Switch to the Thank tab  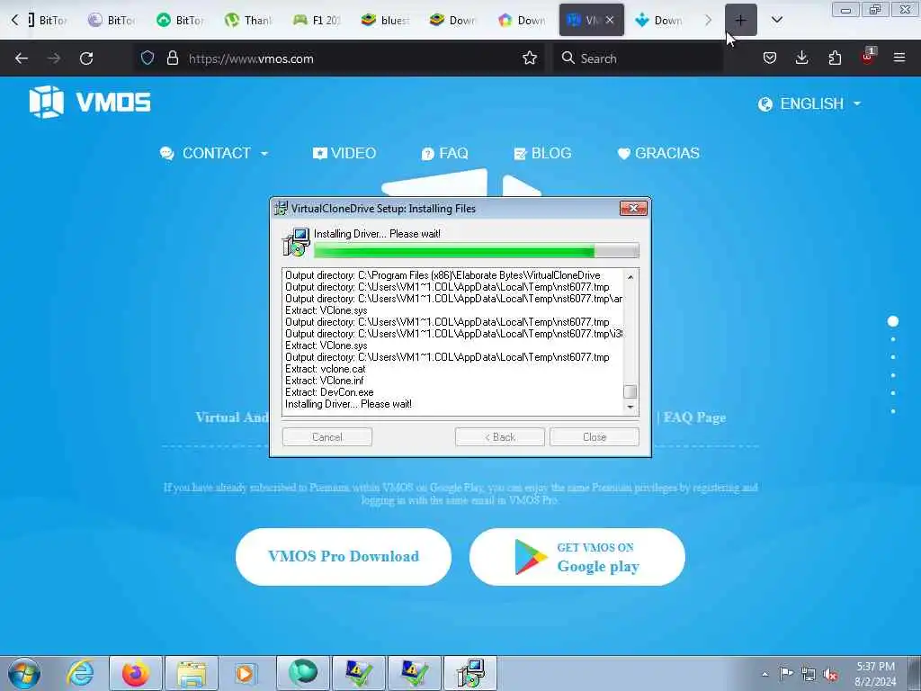click(249, 20)
